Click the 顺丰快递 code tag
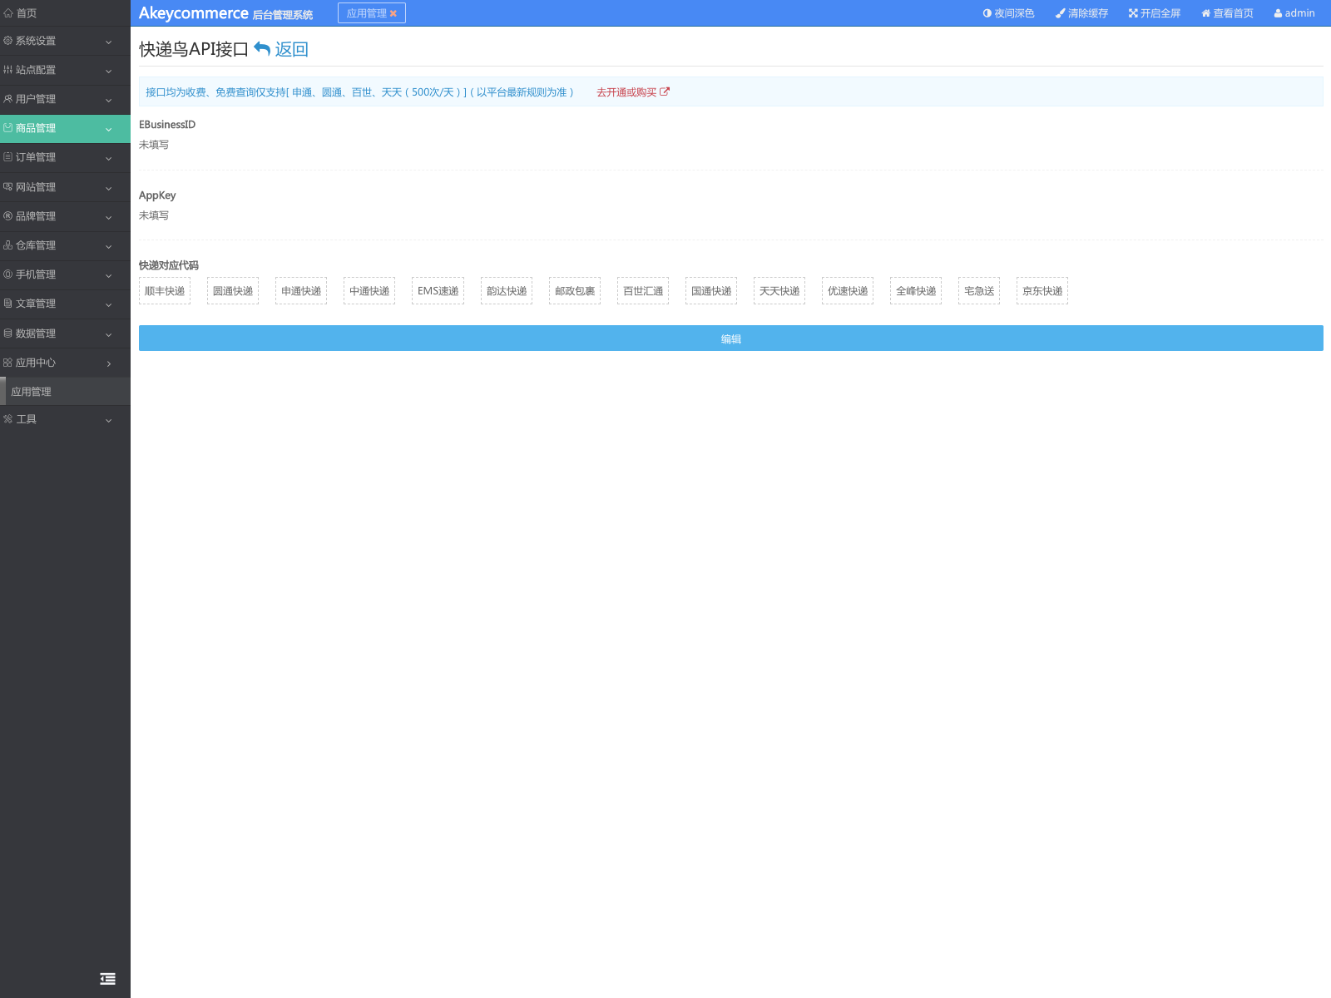1331x998 pixels. pos(165,291)
